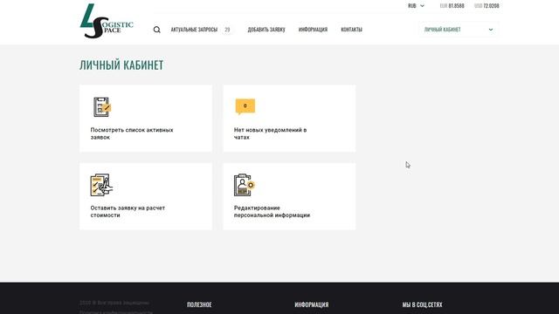
Task: Click the Мы в соц.сетях footer heading
Action: click(x=422, y=304)
